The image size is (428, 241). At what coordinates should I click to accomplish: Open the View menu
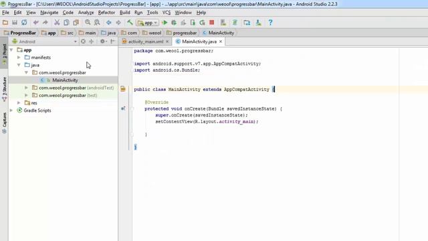[31, 13]
